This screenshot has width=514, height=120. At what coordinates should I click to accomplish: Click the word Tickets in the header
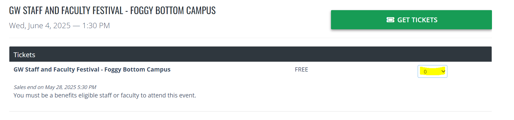point(24,55)
